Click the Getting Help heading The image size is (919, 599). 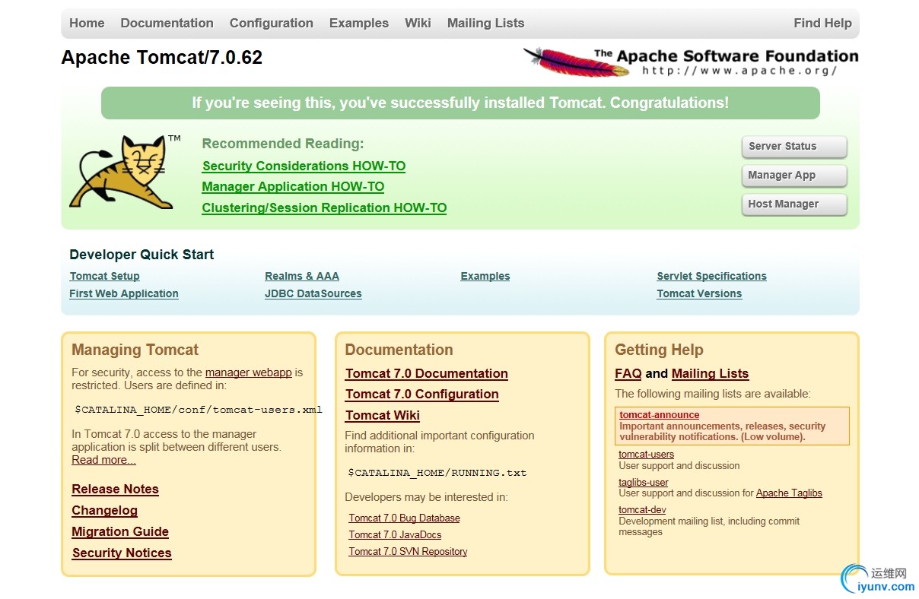[659, 350]
